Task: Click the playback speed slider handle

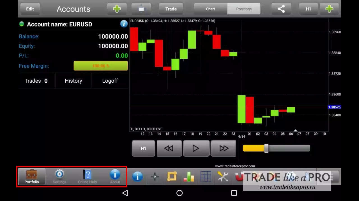Action: pos(266,148)
